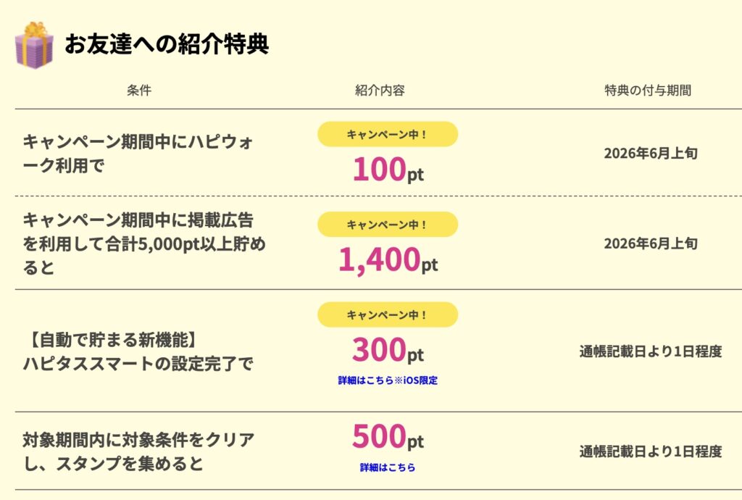The height and width of the screenshot is (500, 742).
Task: Open the 詳細はこちら link under 500pt
Action: tap(388, 467)
